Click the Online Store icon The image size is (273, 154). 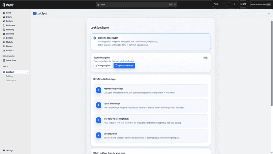coord(4,60)
